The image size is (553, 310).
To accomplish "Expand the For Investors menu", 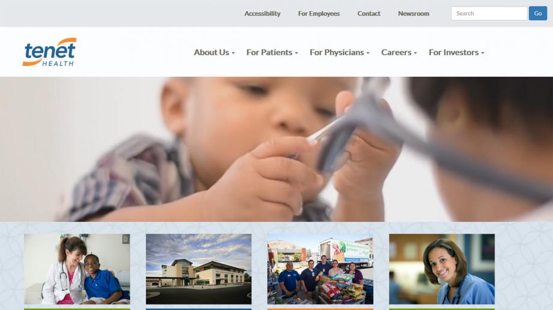I will pos(456,52).
